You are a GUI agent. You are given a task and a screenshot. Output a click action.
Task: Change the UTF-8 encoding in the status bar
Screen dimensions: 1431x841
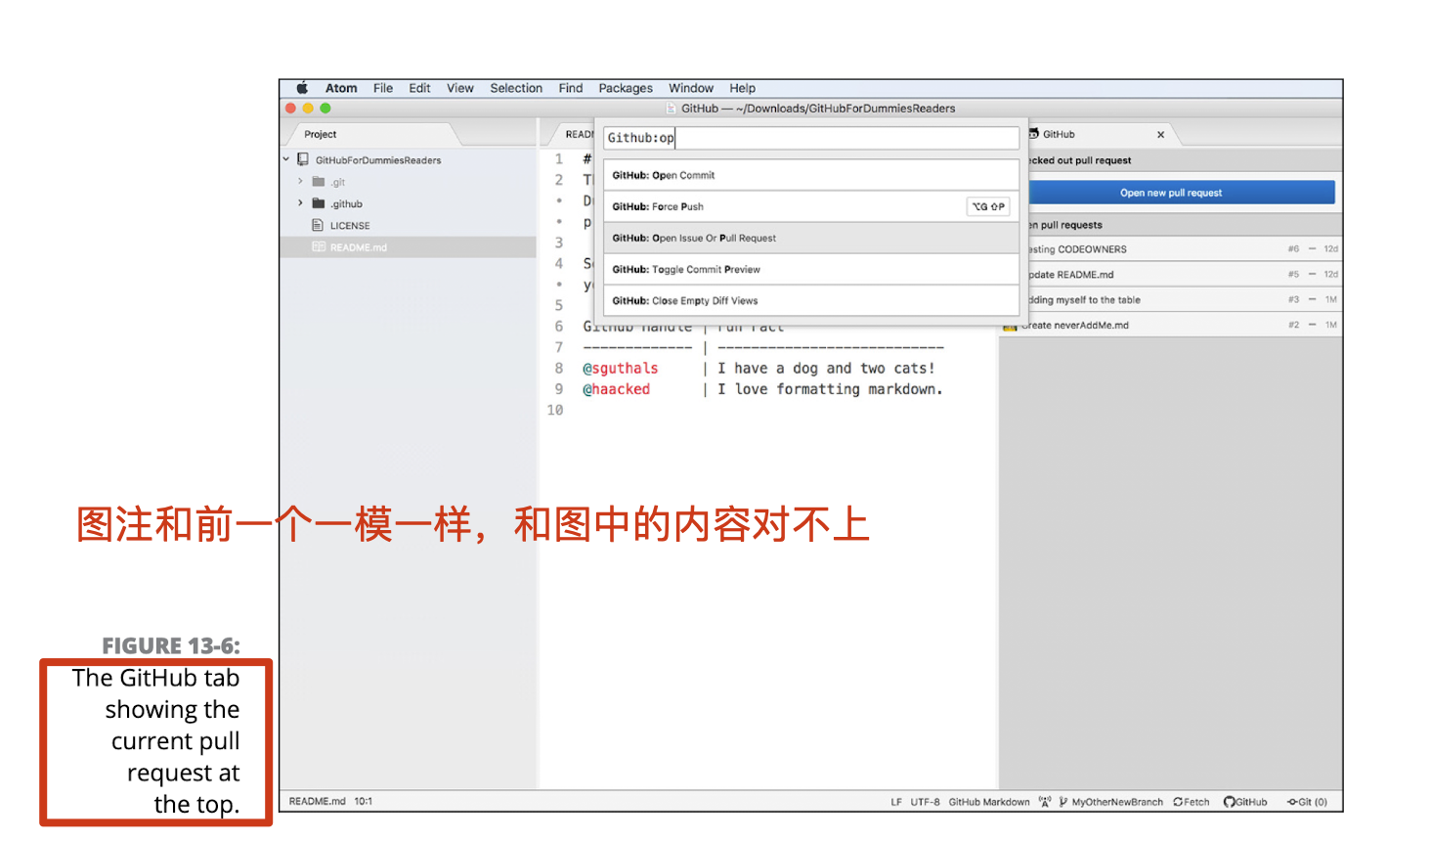(x=925, y=802)
